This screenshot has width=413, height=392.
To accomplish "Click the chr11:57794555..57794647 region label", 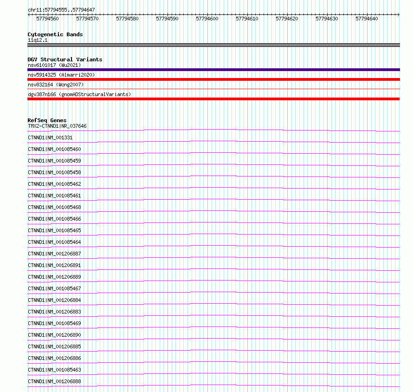I will coord(61,10).
